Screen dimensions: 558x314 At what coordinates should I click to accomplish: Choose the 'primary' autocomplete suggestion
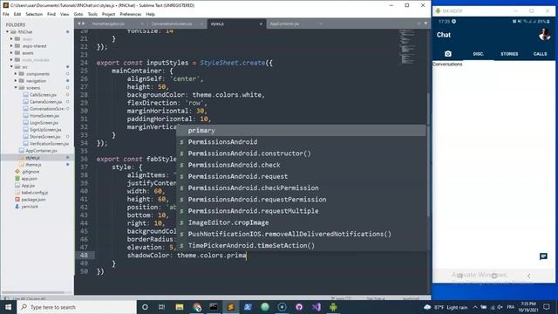pos(301,130)
